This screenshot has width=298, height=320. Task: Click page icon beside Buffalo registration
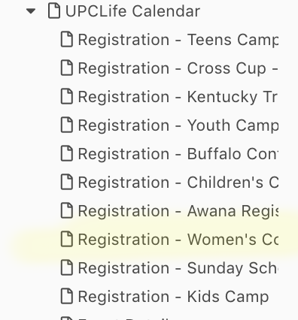click(67, 154)
